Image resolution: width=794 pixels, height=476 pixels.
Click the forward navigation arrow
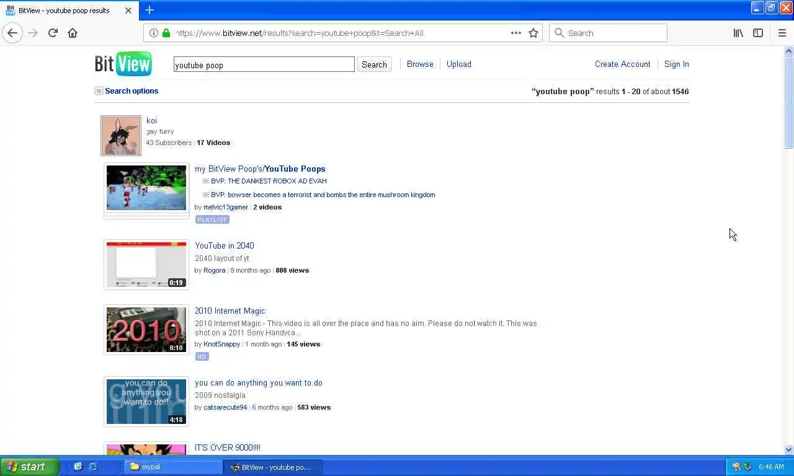[x=33, y=33]
